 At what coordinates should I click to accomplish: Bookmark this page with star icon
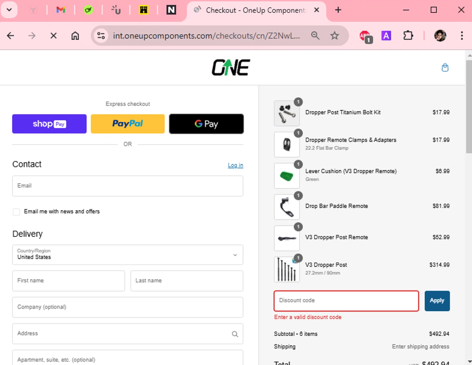pos(334,36)
